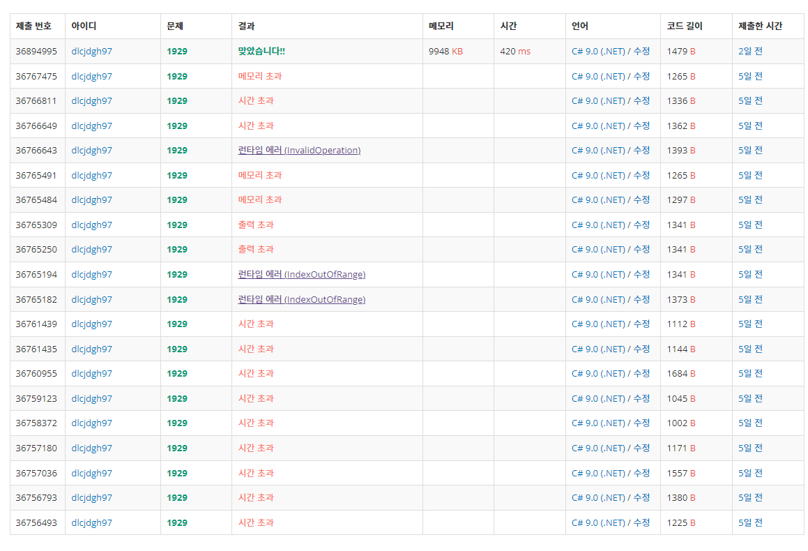This screenshot has height=551, width=808.
Task: Click the 제출 번호 column header
Action: click(33, 26)
